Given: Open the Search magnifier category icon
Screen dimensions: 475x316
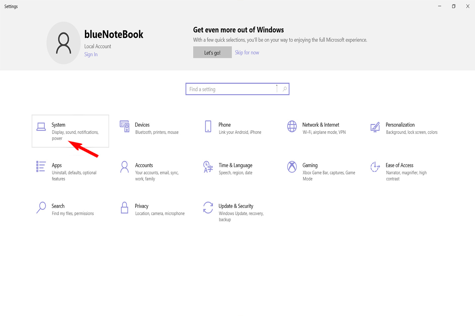Looking at the screenshot, I should (x=41, y=208).
